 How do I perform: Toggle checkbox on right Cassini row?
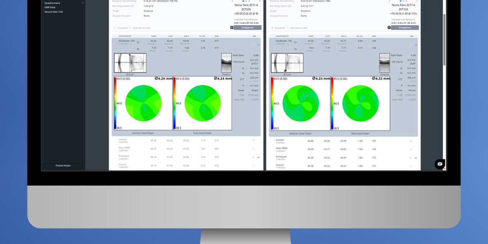(x=411, y=166)
